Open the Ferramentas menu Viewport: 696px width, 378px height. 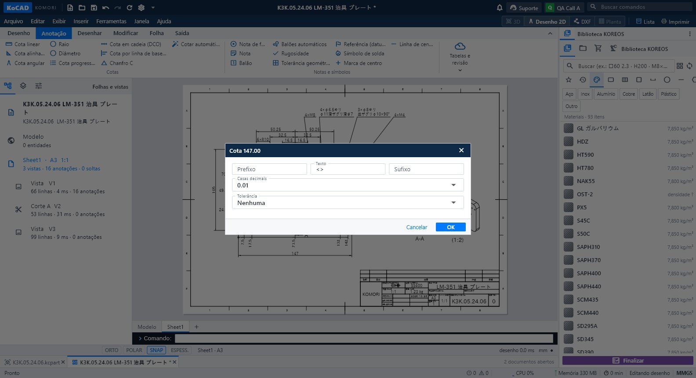coord(111,21)
